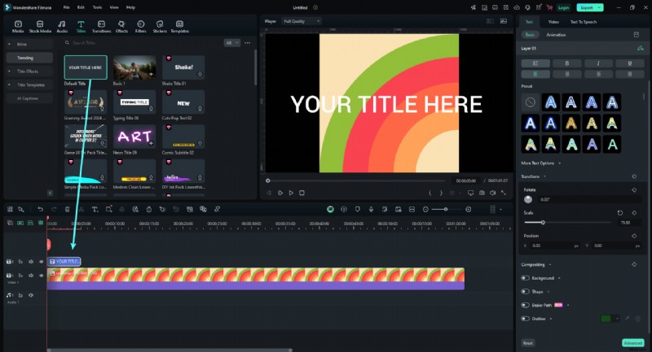Click the Advanced button
Image resolution: width=652 pixels, height=352 pixels.
pos(632,342)
